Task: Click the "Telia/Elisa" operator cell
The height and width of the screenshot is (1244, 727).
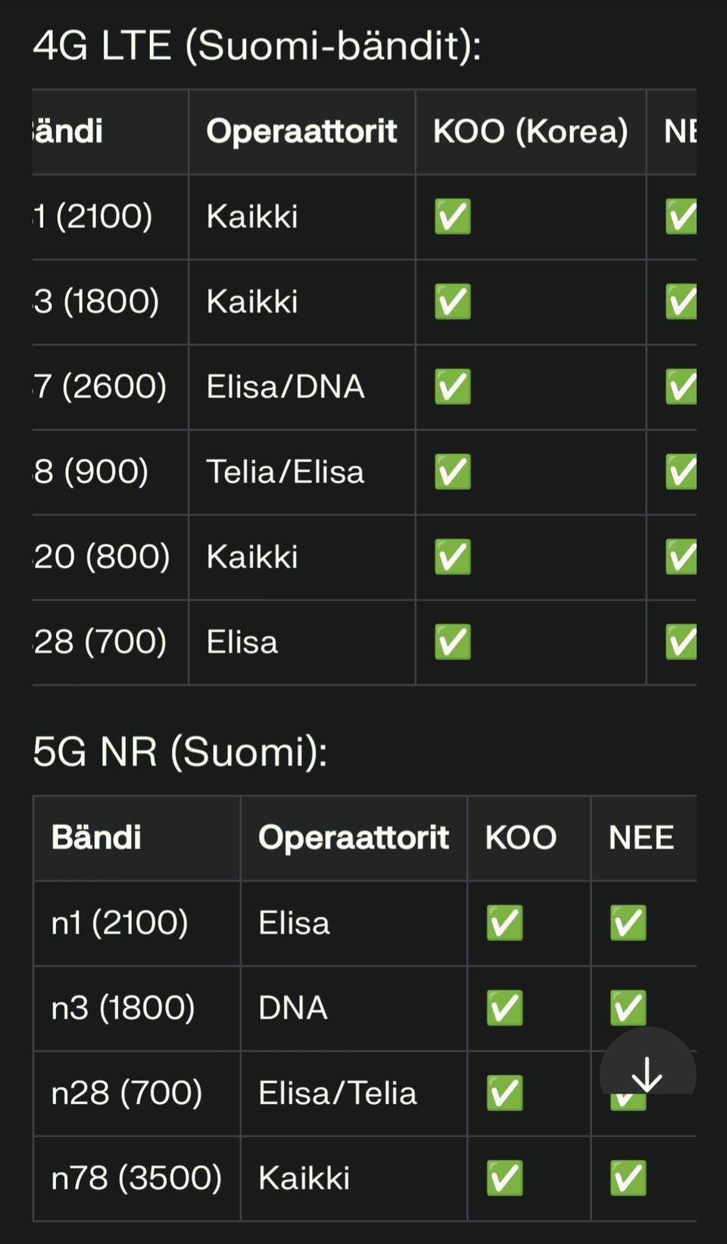Action: click(285, 471)
